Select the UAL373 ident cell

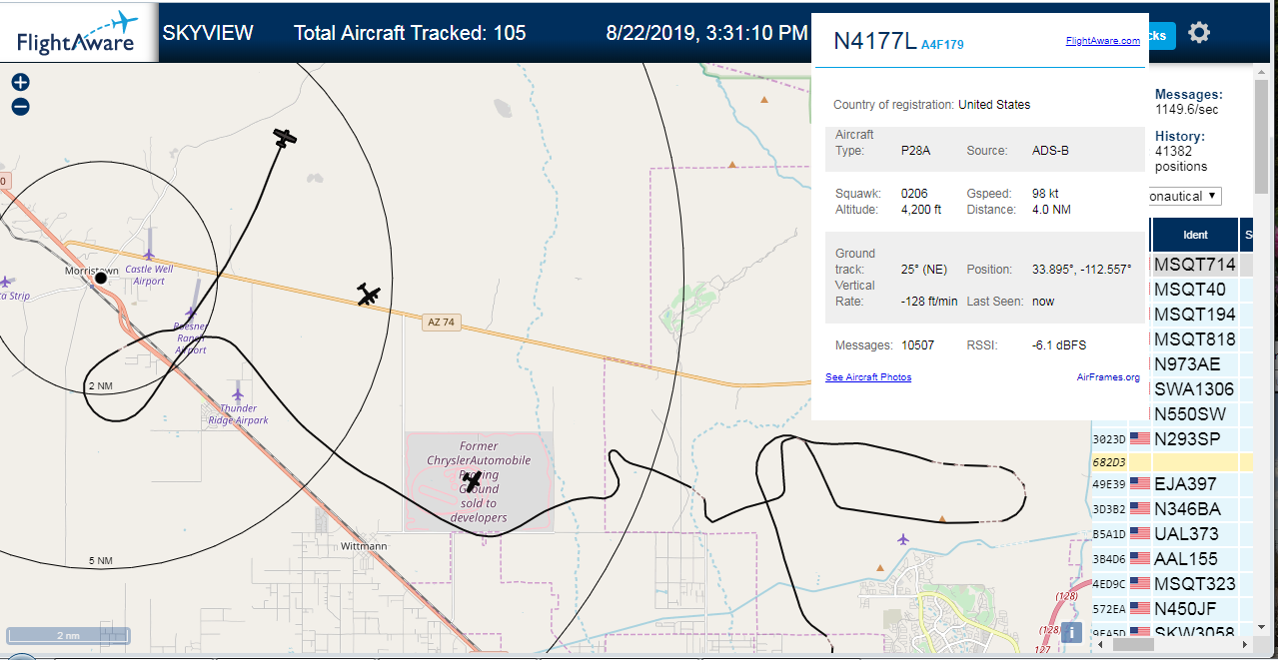tap(1195, 534)
